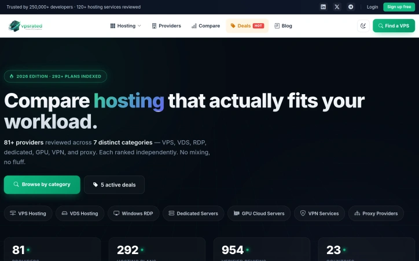Click the flame icon in 2026 Edition badge

pos(12,76)
